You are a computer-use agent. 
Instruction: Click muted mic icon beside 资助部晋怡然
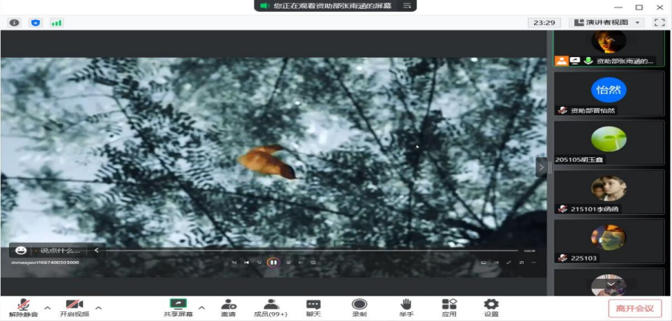pyautogui.click(x=563, y=110)
